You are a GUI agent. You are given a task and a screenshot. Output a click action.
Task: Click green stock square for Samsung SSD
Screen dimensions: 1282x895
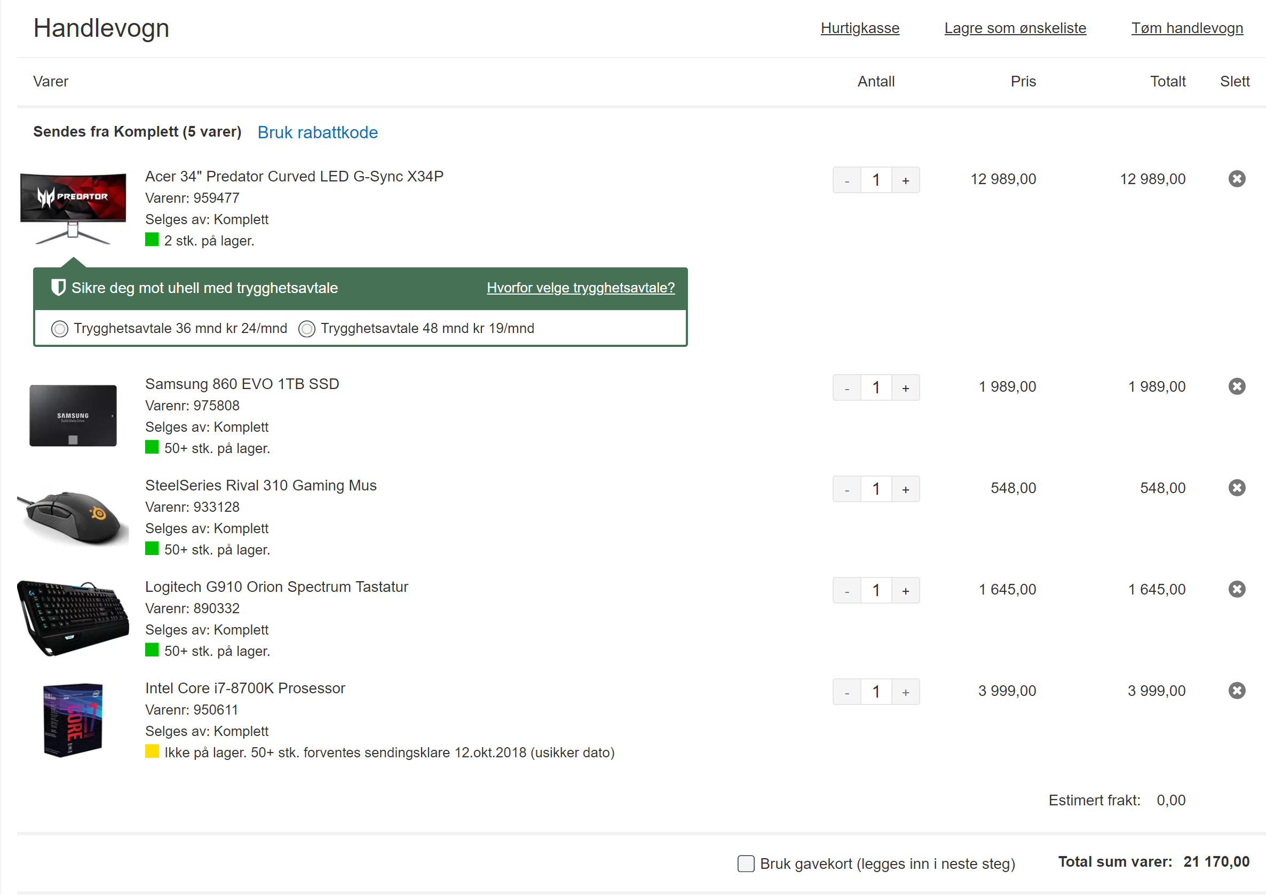(152, 447)
